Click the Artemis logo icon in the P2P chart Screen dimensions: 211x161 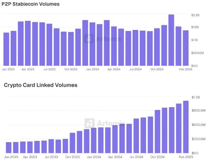(89, 38)
